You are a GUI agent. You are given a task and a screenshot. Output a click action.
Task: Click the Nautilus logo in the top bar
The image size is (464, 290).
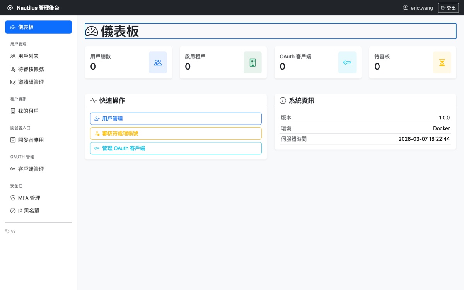(x=10, y=7)
